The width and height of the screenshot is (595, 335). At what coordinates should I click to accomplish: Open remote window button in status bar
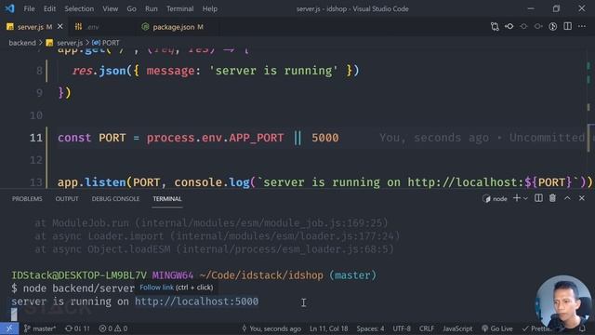pos(9,328)
